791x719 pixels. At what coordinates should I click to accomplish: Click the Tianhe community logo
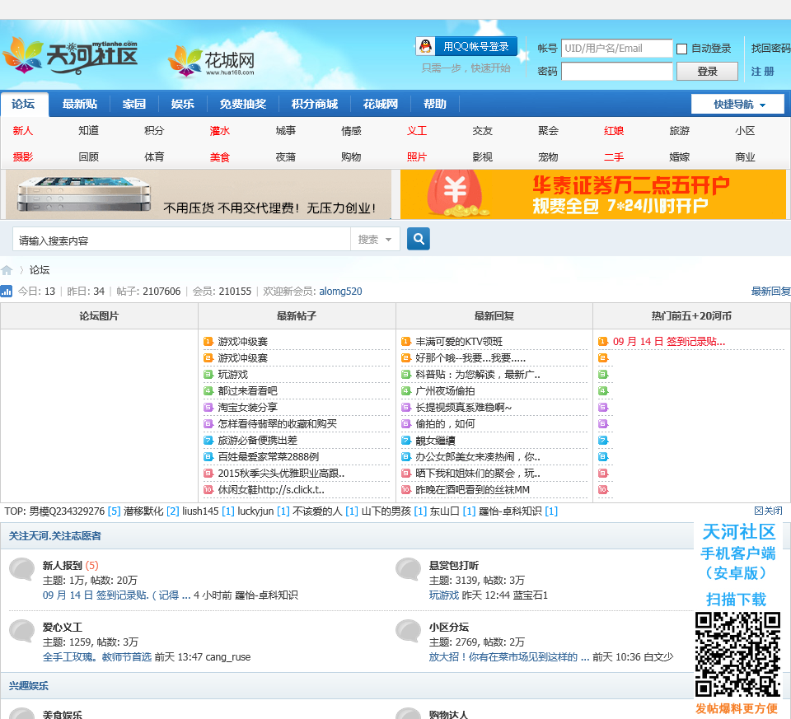pyautogui.click(x=71, y=55)
